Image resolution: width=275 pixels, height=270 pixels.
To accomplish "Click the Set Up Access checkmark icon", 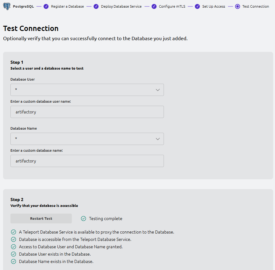I will click(x=197, y=6).
